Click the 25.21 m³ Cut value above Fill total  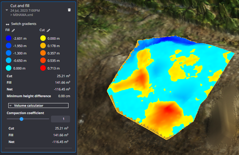pyautogui.click(x=63, y=76)
